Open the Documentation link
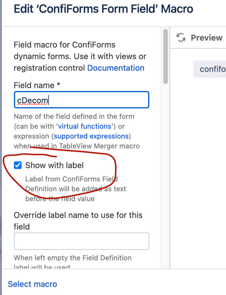Image resolution: width=226 pixels, height=295 pixels. point(116,68)
